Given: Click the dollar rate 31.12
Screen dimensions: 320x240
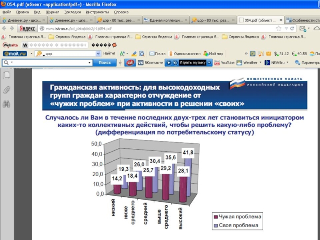Looking at the screenshot, I should 282,54.
